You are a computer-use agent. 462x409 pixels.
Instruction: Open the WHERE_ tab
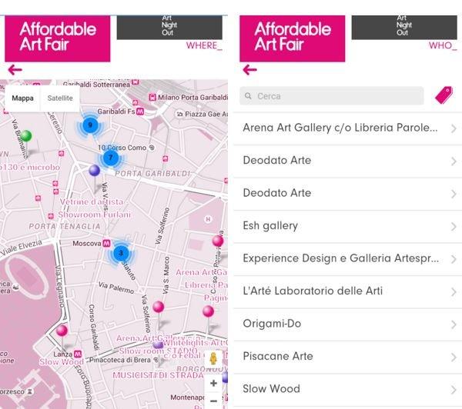(203, 46)
